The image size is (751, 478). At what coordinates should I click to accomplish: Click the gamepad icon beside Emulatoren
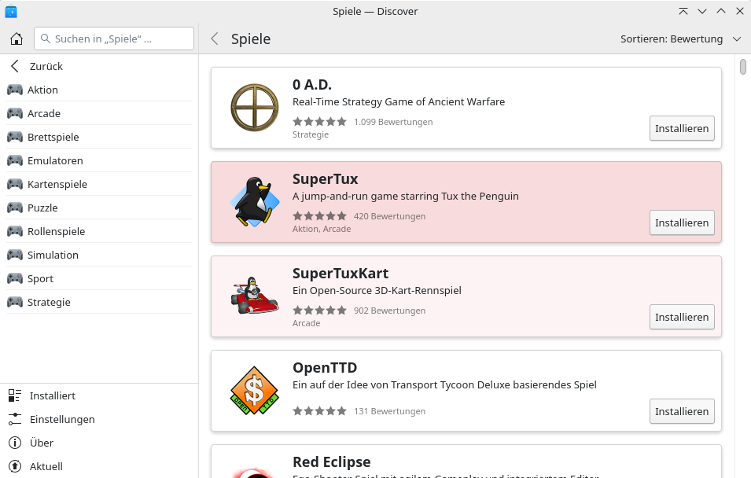point(15,160)
